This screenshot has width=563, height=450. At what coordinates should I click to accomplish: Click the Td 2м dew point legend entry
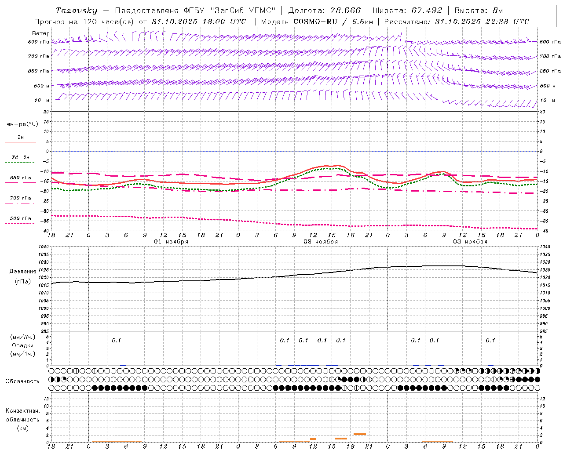pos(21,157)
